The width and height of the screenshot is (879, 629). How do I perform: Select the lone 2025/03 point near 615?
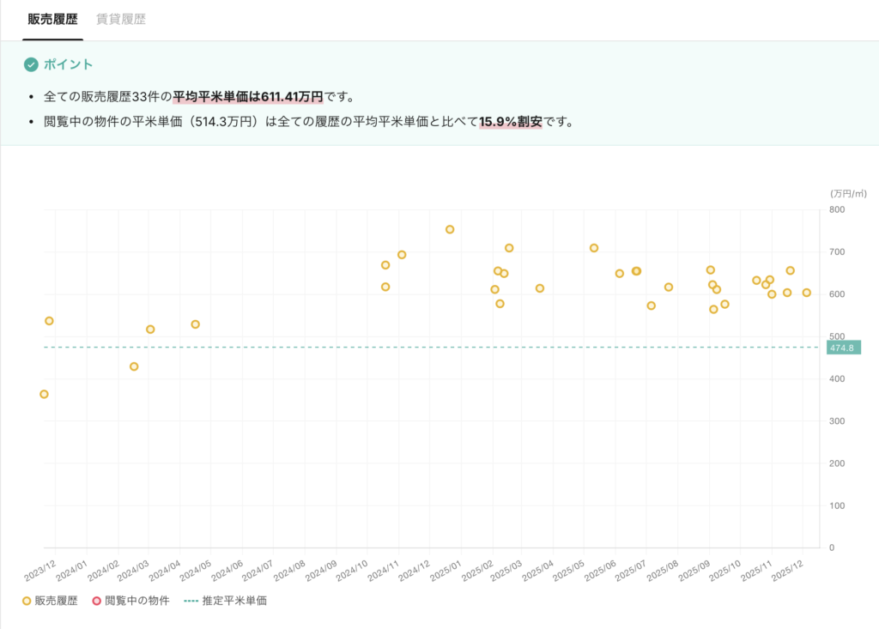click(x=540, y=288)
